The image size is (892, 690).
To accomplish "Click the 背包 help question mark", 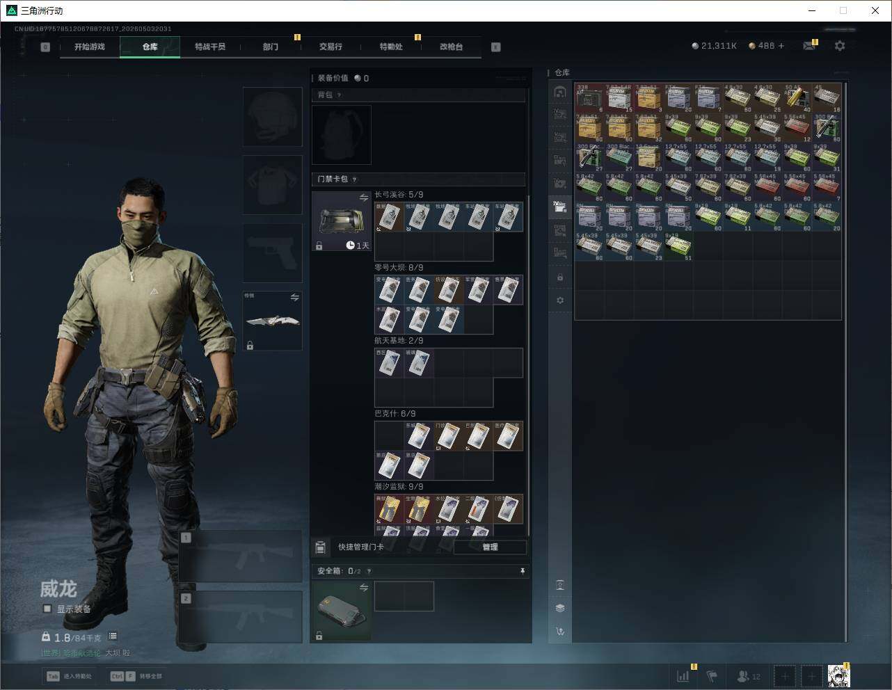I will [x=339, y=95].
